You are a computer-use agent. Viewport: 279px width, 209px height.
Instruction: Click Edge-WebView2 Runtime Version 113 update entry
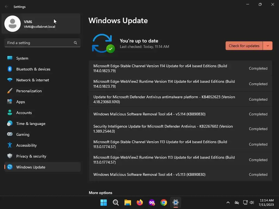pyautogui.click(x=181, y=159)
